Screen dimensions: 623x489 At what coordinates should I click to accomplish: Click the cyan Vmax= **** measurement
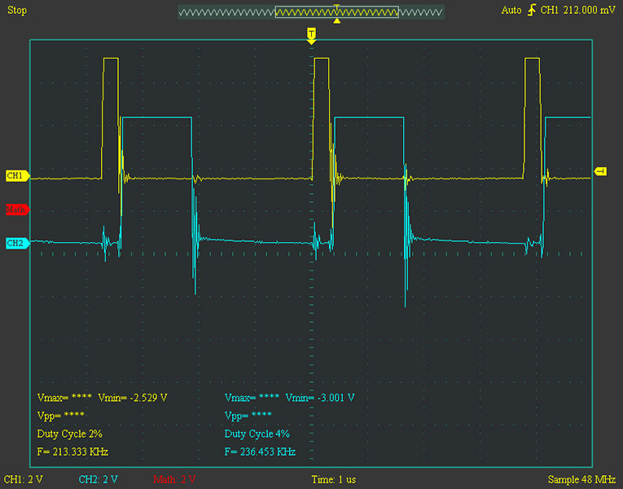[252, 398]
